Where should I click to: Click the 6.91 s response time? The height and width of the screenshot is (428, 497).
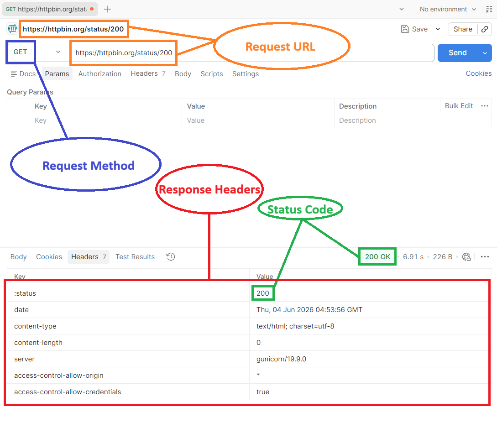tap(413, 256)
